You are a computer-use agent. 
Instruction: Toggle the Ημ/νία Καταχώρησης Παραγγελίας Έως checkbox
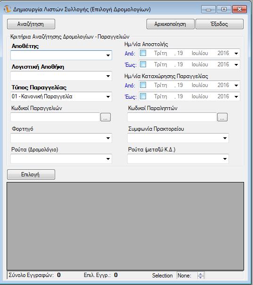coord(143,96)
